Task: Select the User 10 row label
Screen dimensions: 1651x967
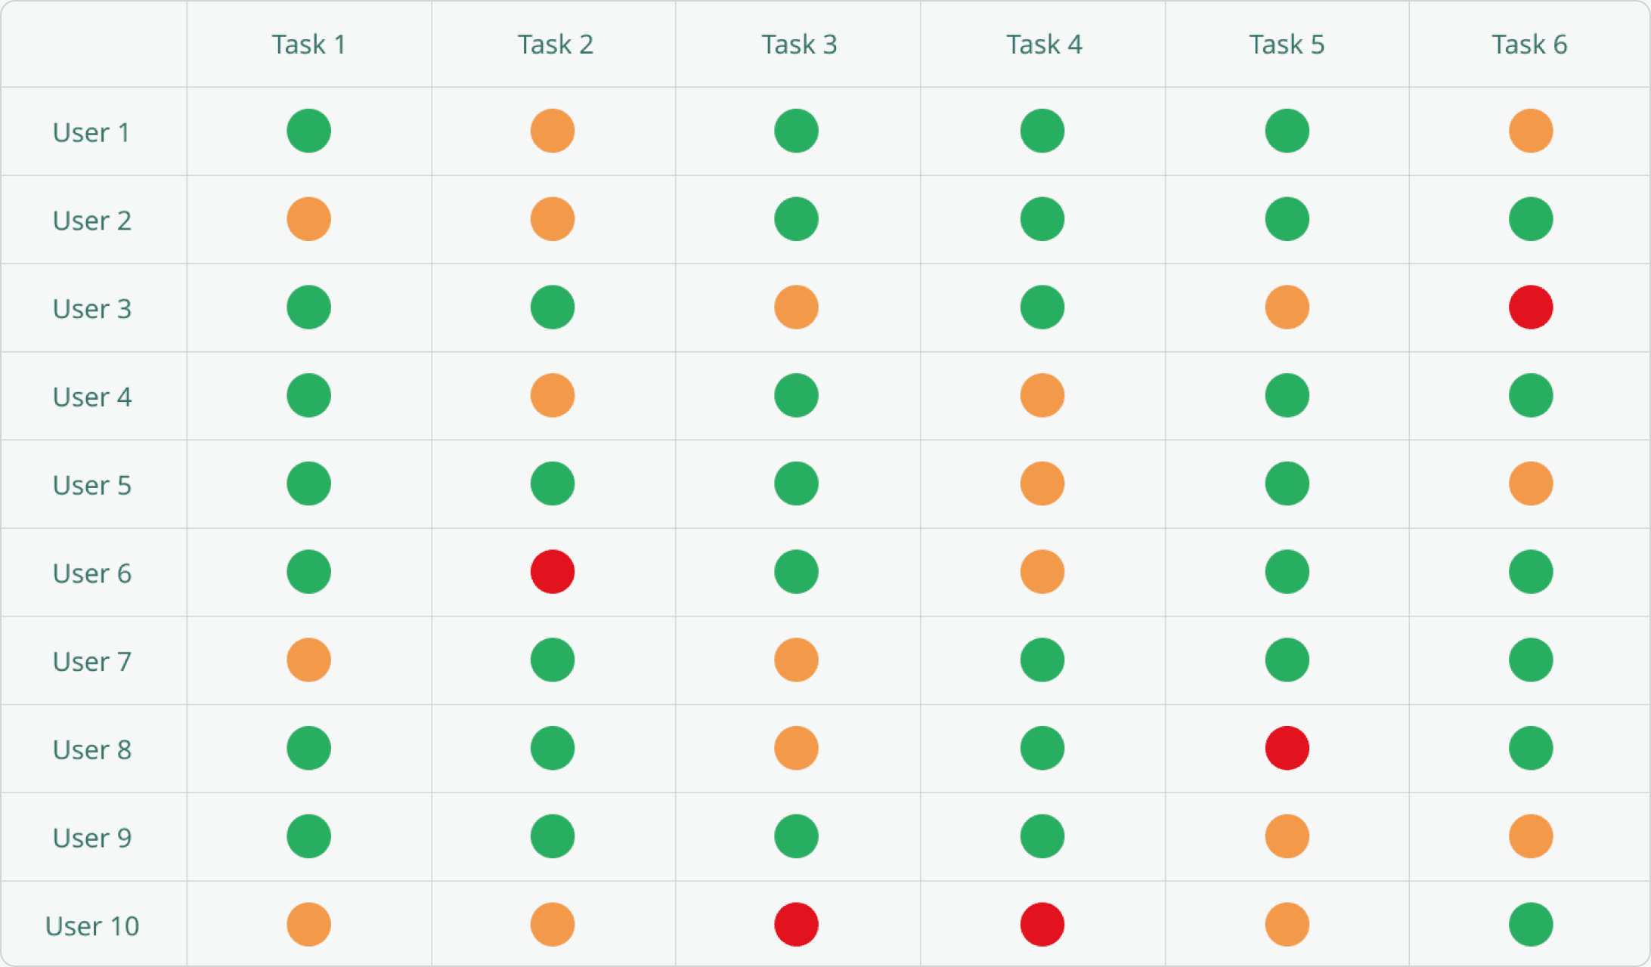Action: 92,926
